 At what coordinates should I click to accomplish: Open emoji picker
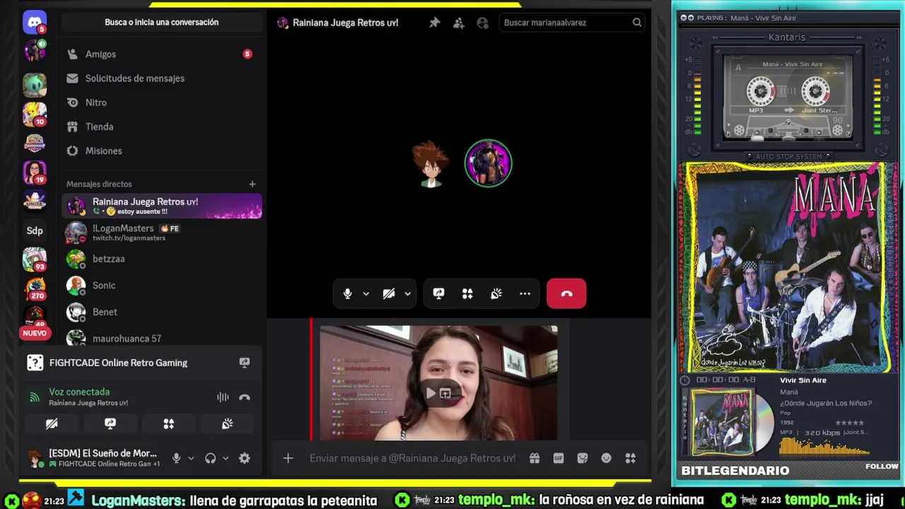607,458
